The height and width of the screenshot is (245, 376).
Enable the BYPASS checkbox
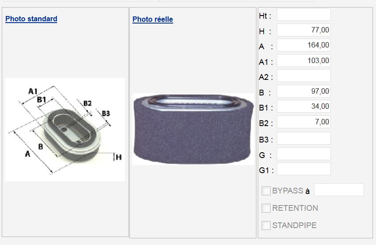266,191
